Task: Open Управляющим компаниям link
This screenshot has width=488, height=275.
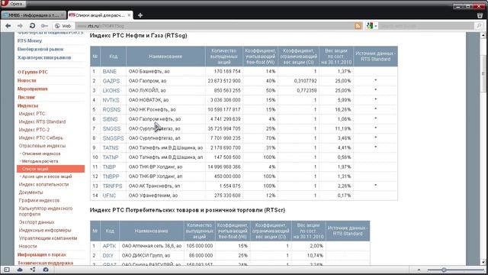Action: (x=47, y=238)
